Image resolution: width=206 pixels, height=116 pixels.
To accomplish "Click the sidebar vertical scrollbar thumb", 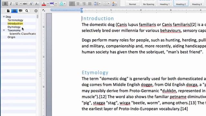I will coord(37,16).
